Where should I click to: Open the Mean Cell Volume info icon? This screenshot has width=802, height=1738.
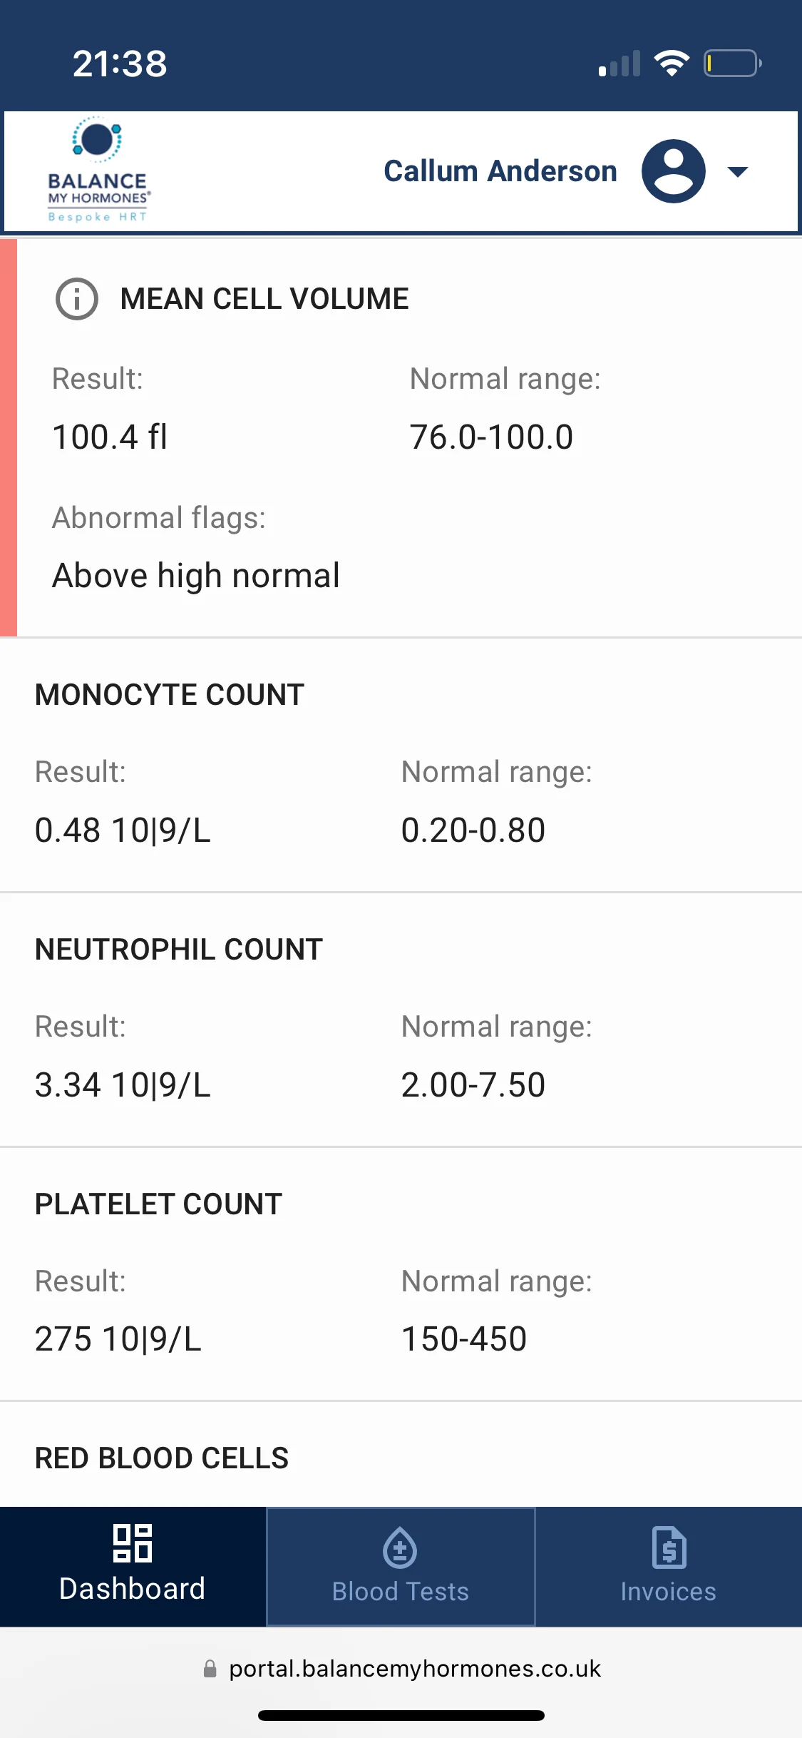coord(76,299)
